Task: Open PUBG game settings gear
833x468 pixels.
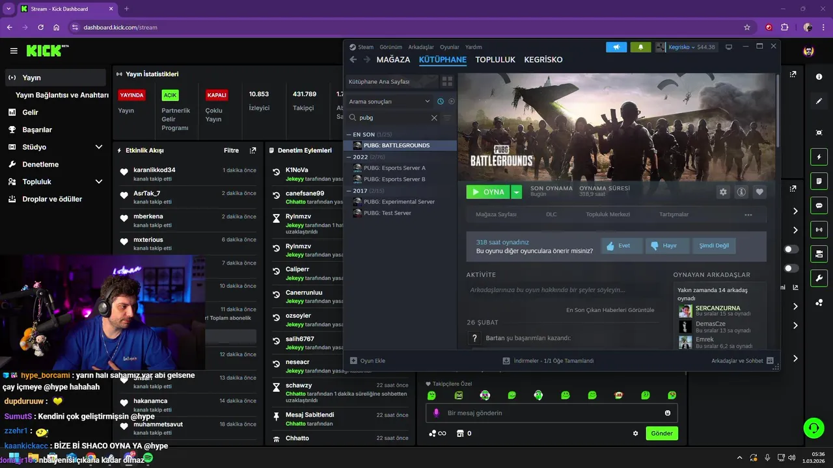Action: [x=723, y=192]
